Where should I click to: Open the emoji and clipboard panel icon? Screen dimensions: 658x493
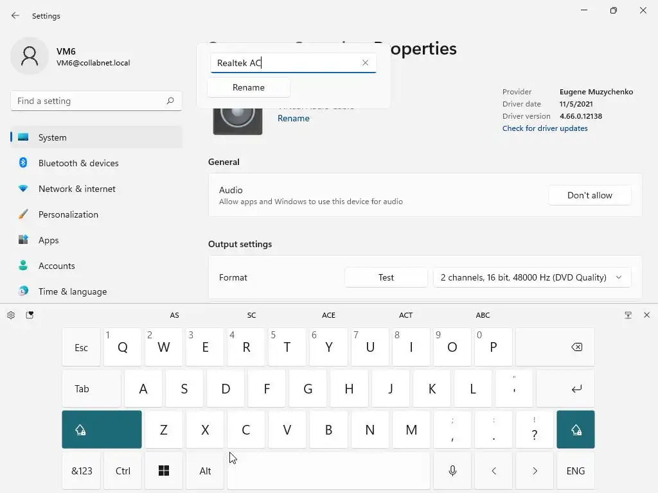(x=30, y=315)
